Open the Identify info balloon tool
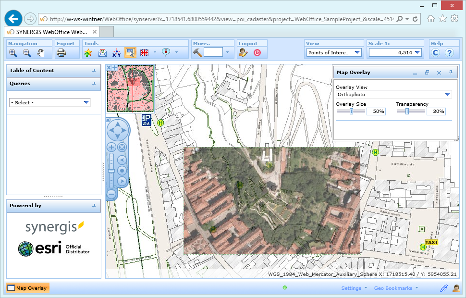This screenshot has height=298, width=466. click(166, 52)
